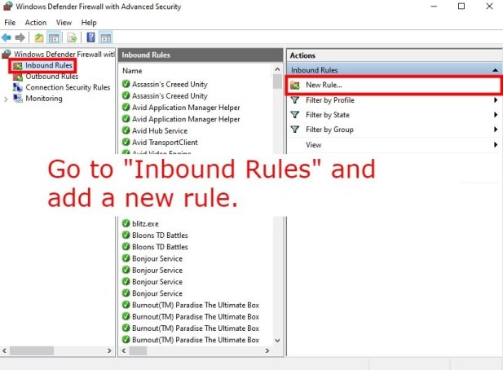Click the Filter by State funnel icon
Image resolution: width=503 pixels, height=370 pixels.
click(295, 115)
